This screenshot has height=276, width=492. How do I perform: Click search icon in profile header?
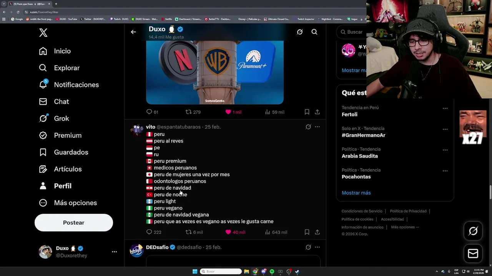[x=314, y=32]
